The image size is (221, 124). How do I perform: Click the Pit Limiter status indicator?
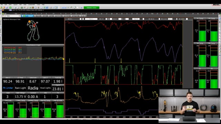[8, 88]
